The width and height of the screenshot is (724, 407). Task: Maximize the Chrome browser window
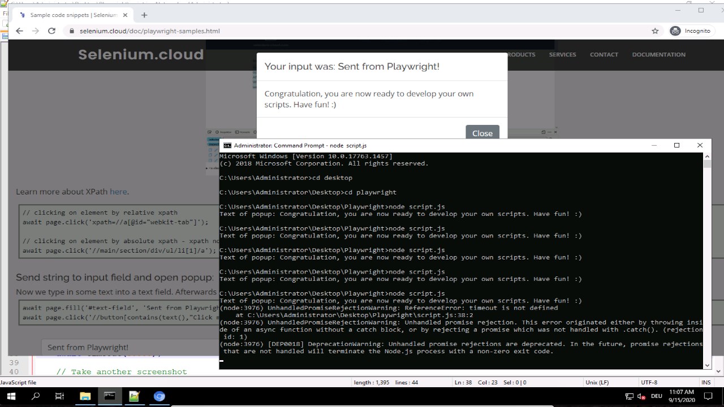[x=701, y=10]
